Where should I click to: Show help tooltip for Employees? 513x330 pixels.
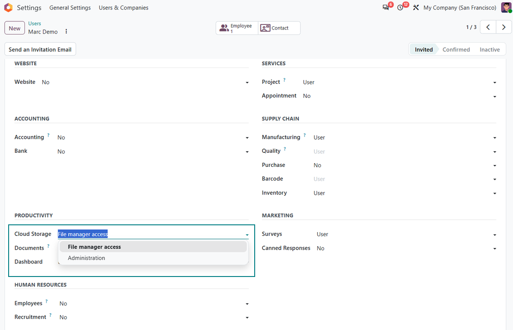click(x=46, y=301)
